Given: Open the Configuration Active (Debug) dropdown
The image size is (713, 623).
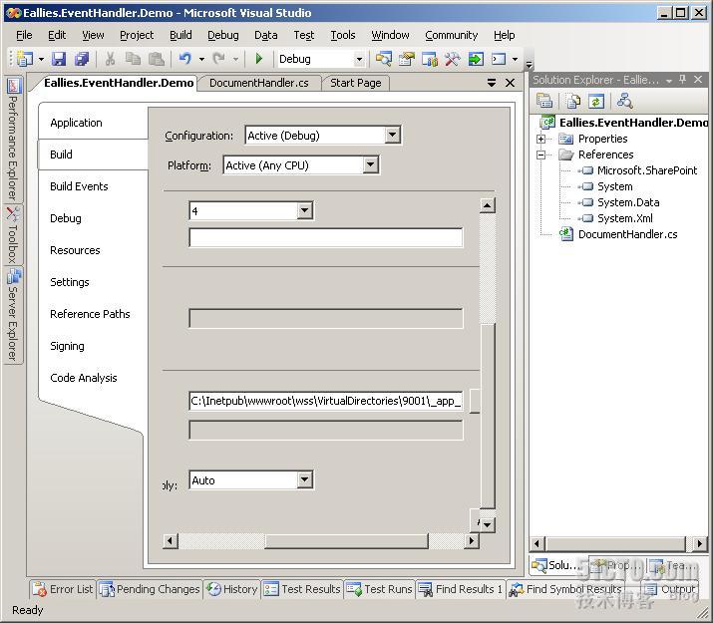Looking at the screenshot, I should pos(392,135).
